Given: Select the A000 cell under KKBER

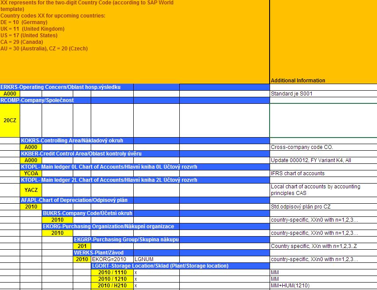Looking at the screenshot, I should (31, 160).
